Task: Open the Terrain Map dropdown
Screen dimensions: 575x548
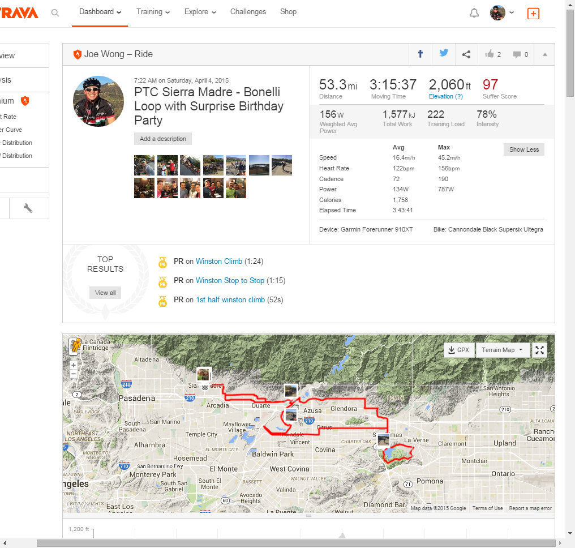Action: point(502,350)
